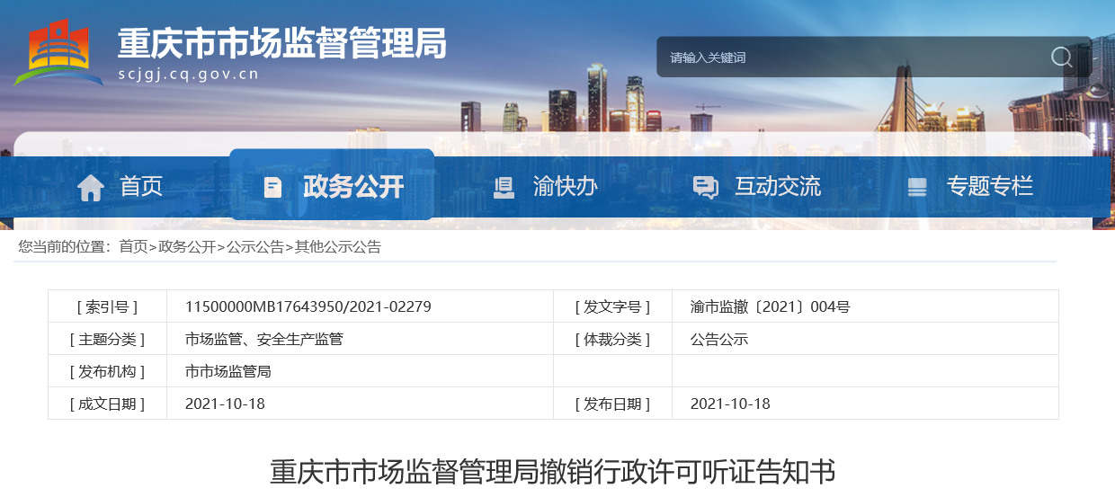This screenshot has height=497, width=1115.
Task: Follow the 政务公开 breadcrumb link
Action: (187, 246)
